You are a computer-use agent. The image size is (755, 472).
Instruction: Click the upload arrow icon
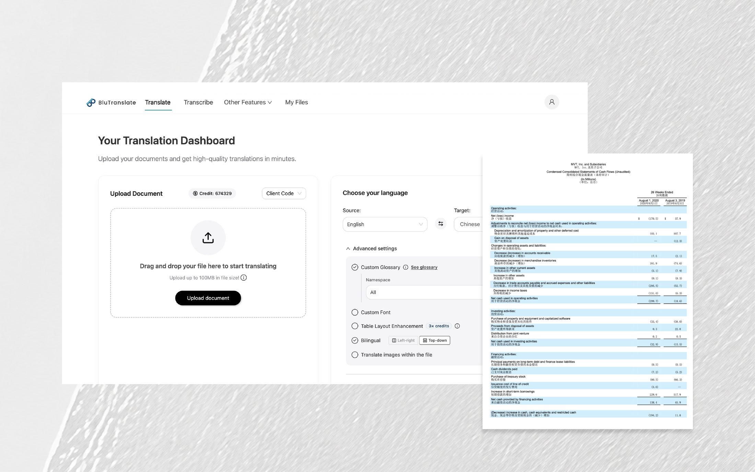(208, 238)
